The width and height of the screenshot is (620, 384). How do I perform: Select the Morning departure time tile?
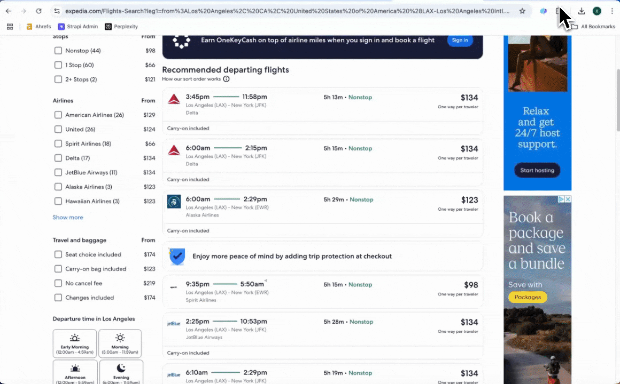pyautogui.click(x=120, y=343)
